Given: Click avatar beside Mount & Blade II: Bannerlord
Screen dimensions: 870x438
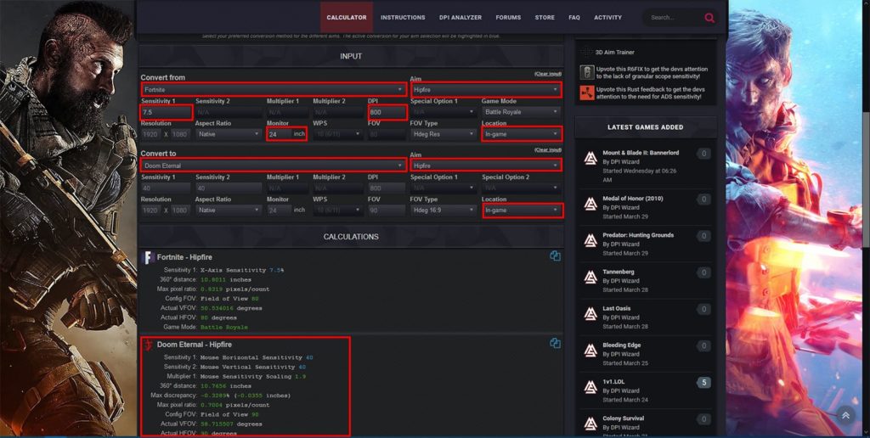Looking at the screenshot, I should (590, 159).
